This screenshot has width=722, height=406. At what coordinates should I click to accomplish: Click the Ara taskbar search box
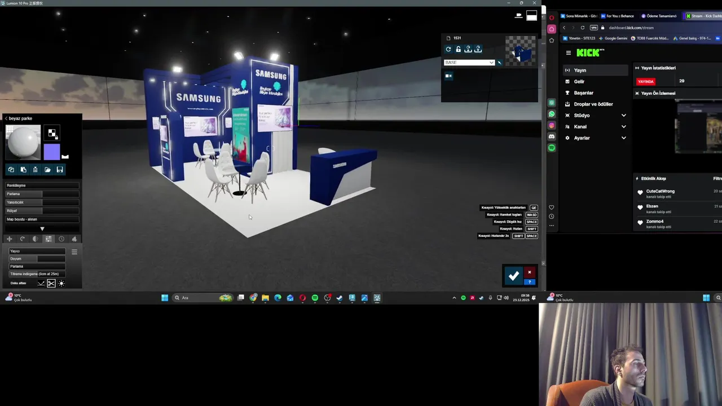click(x=203, y=298)
